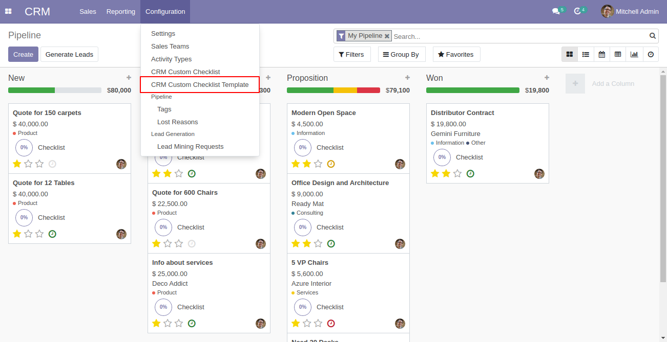The image size is (667, 342).
Task: Switch to graph view
Action: point(634,54)
